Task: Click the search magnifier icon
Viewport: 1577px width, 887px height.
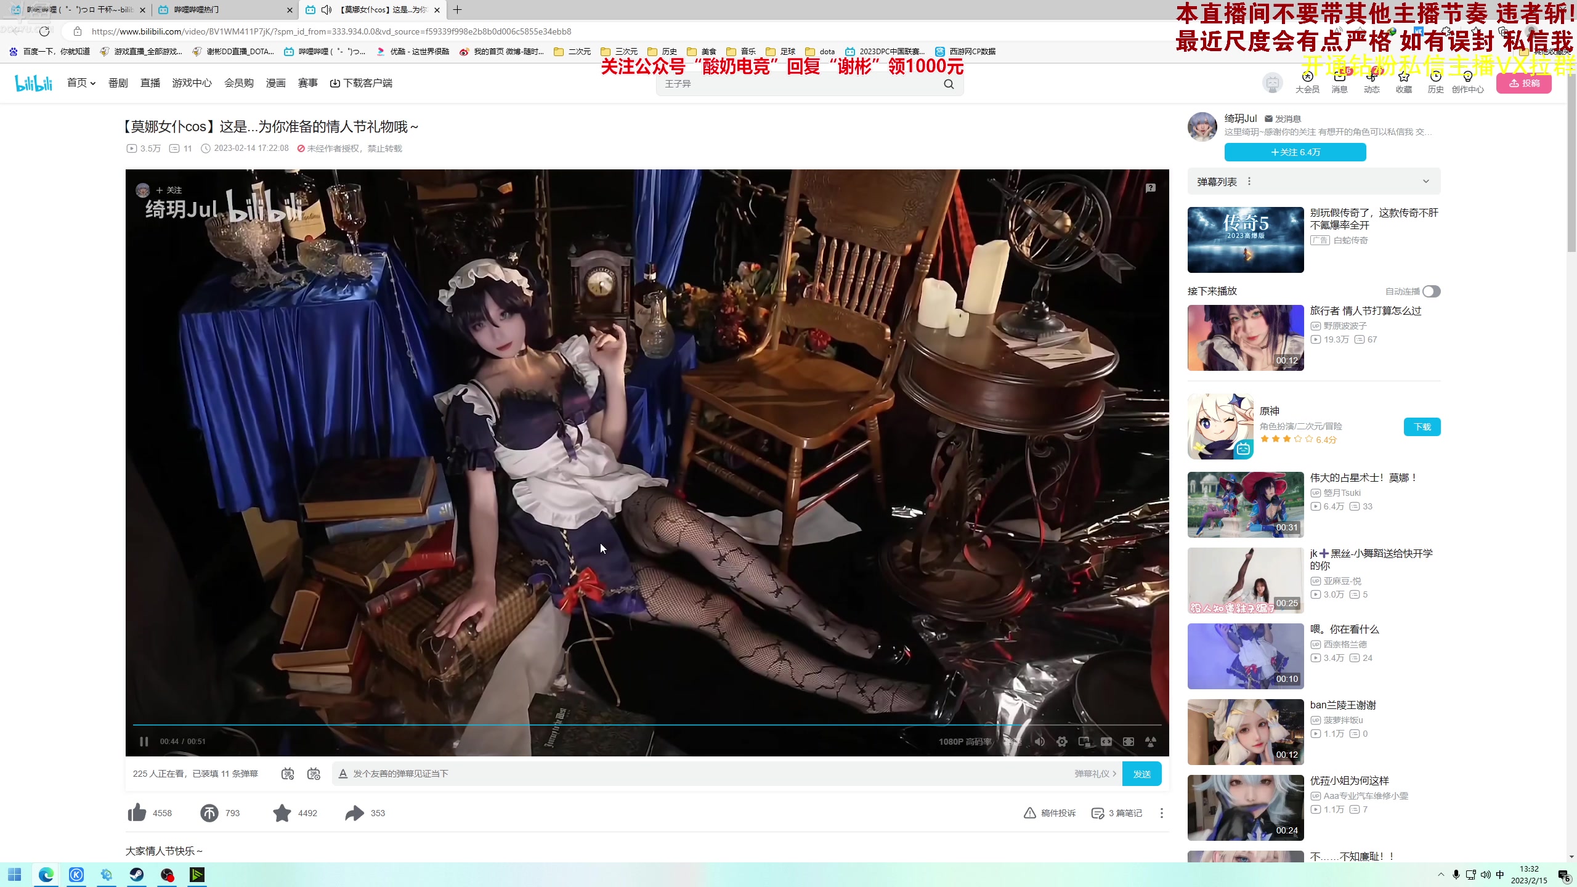Action: pos(949,84)
